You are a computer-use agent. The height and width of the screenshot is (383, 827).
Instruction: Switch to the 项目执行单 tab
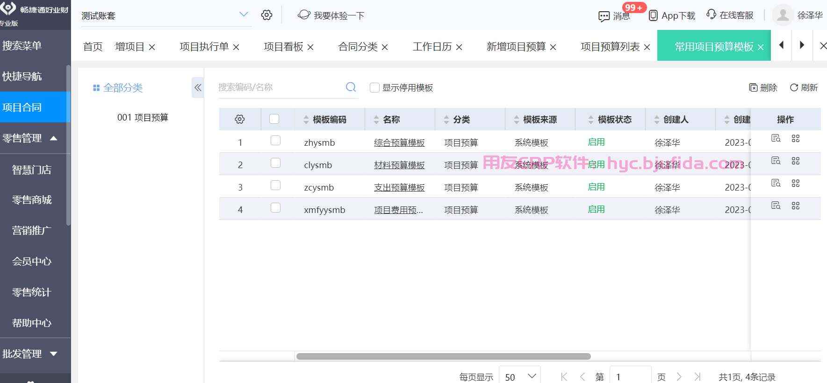pos(204,47)
